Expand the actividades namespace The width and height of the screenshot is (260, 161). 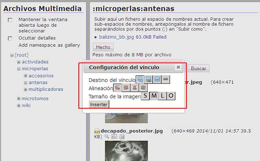(x=19, y=62)
